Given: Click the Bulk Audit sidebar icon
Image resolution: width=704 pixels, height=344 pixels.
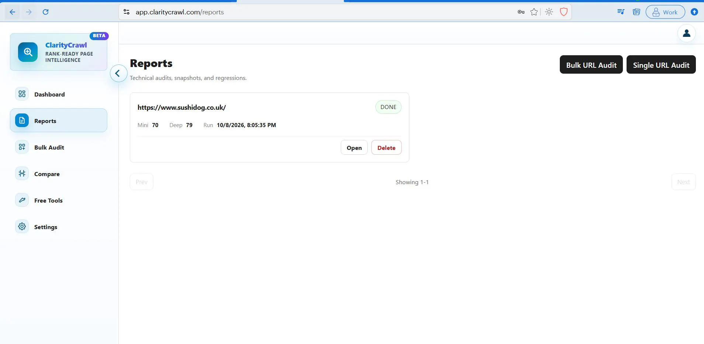Looking at the screenshot, I should (x=22, y=147).
